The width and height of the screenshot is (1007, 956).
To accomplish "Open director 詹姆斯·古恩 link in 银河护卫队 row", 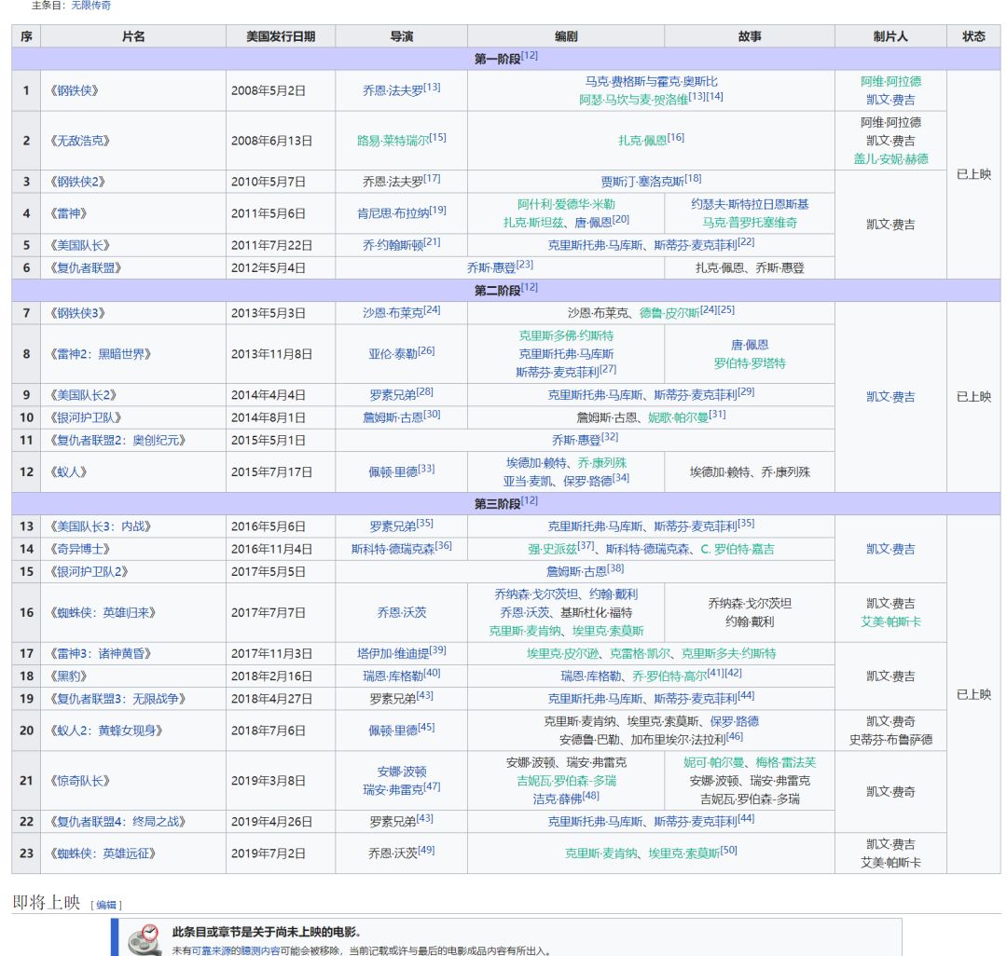I will tap(393, 417).
